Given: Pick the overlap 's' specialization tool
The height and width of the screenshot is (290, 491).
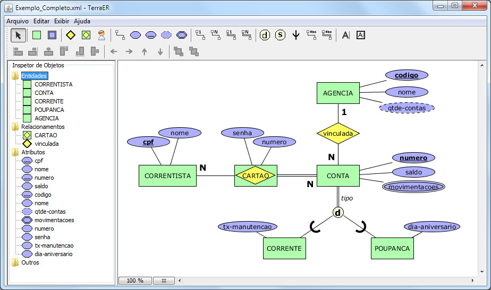Looking at the screenshot, I should tap(280, 35).
